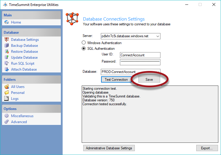
Task: Go to Backup Database
Action: [24, 46]
